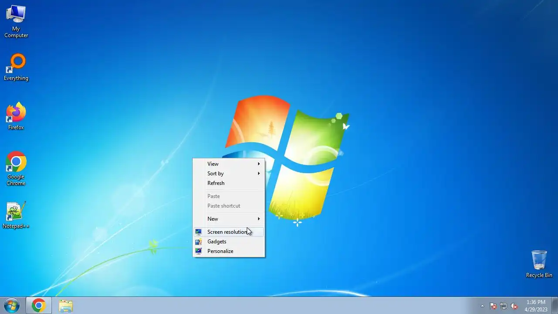Screen dimensions: 558x314
Task: Select the Everything desktop shortcut
Action: point(16,68)
